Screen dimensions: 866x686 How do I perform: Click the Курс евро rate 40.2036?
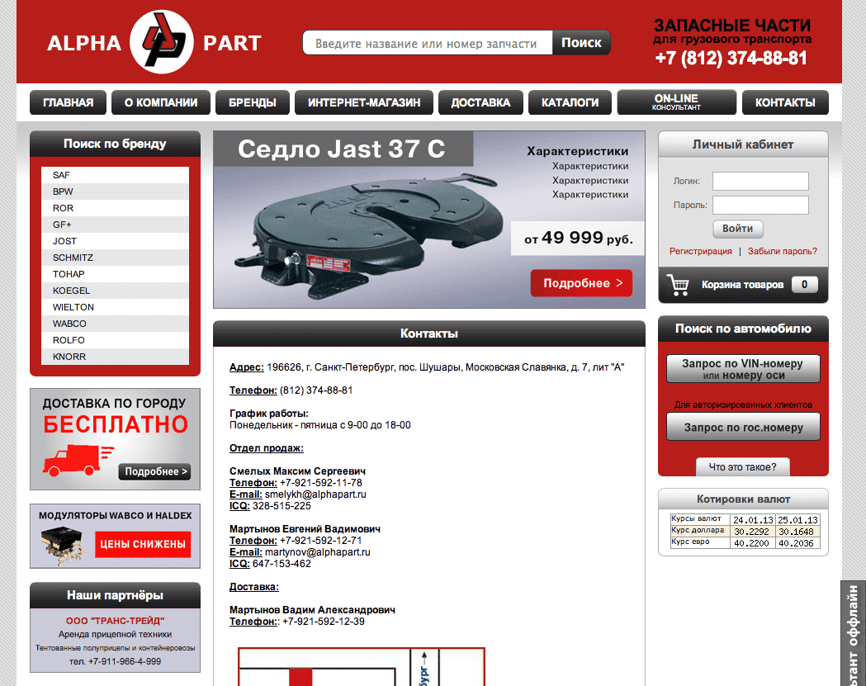(797, 543)
